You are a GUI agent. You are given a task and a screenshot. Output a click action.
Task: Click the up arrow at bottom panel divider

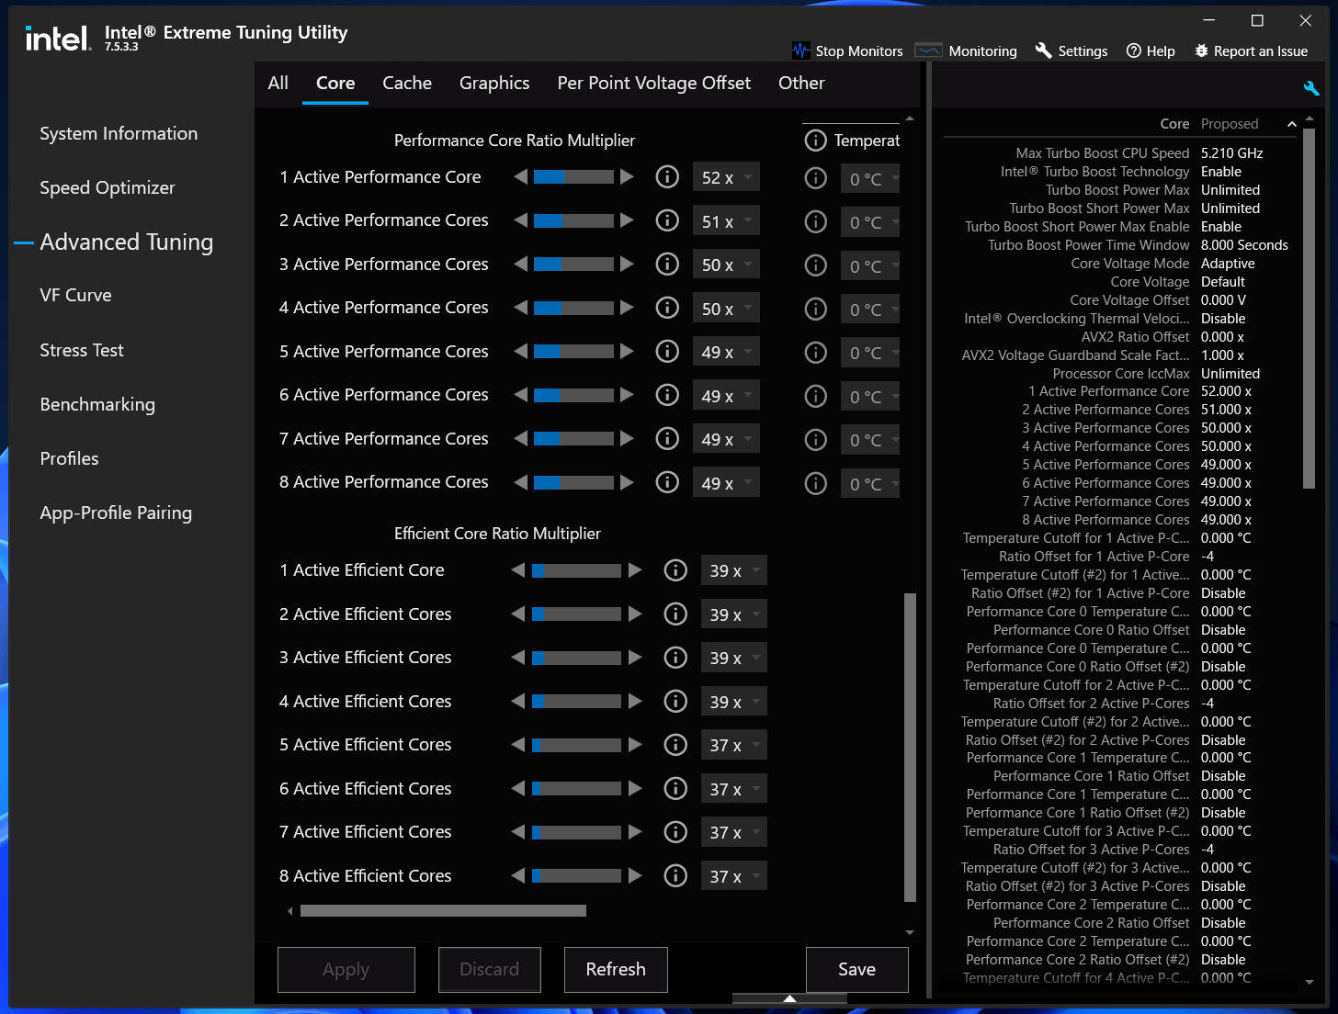click(x=789, y=998)
